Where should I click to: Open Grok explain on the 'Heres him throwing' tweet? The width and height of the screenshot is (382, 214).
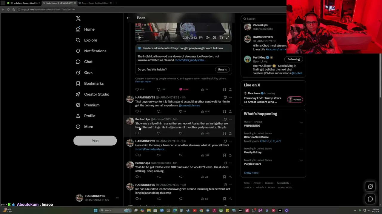coord(225,141)
